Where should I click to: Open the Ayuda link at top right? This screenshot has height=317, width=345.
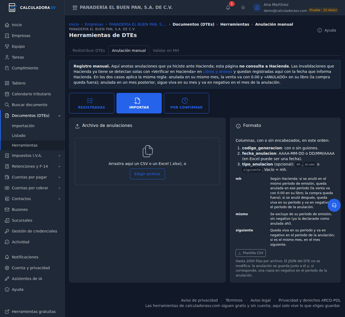pyautogui.click(x=327, y=30)
